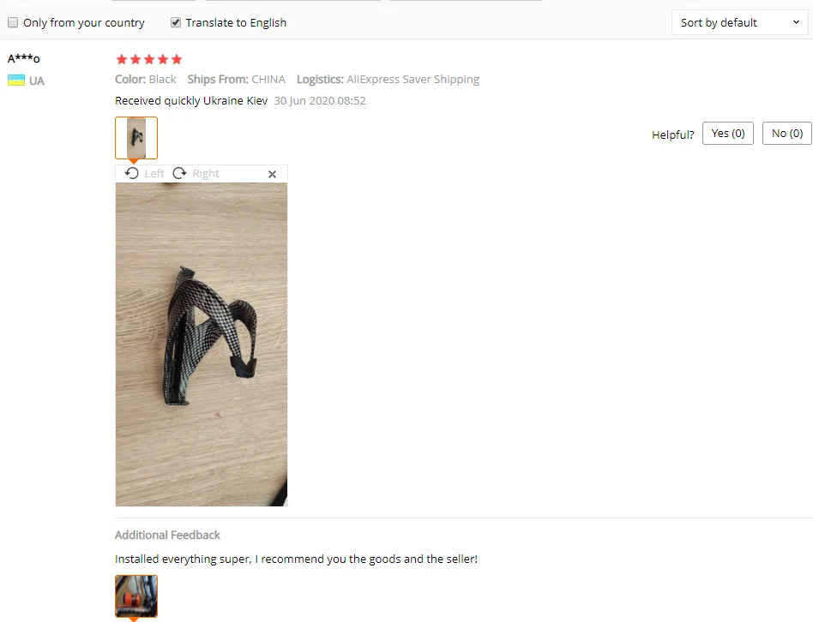Mark review helpful with Yes (0)
Viewport: 813px width, 622px height.
click(728, 134)
